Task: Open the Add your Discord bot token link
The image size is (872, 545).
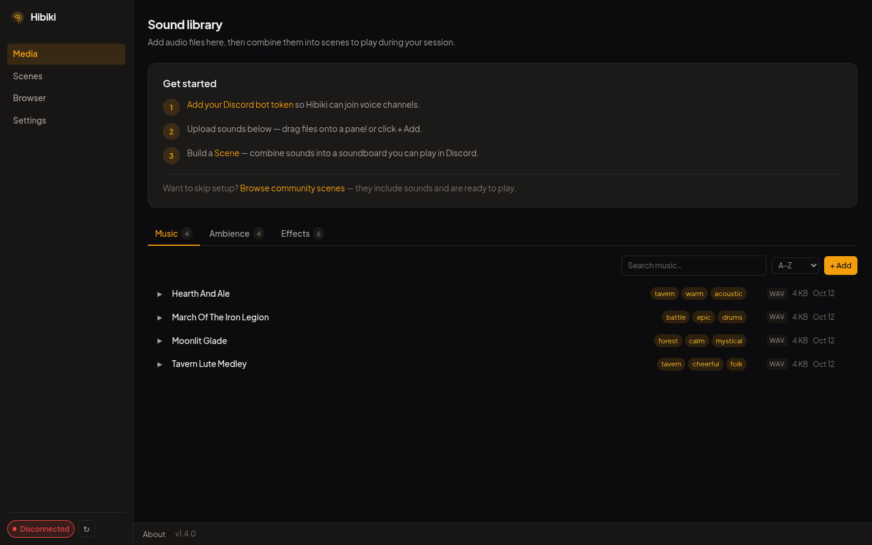Action: coord(240,105)
